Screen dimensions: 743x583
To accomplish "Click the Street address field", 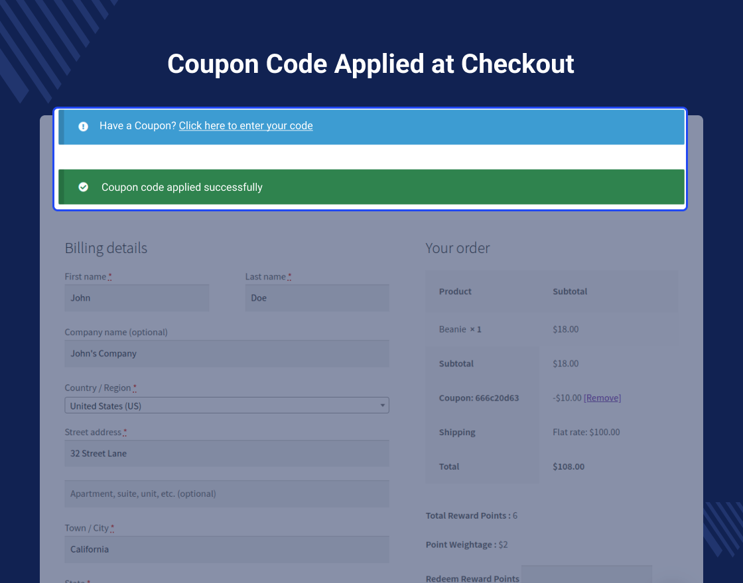I will [227, 454].
